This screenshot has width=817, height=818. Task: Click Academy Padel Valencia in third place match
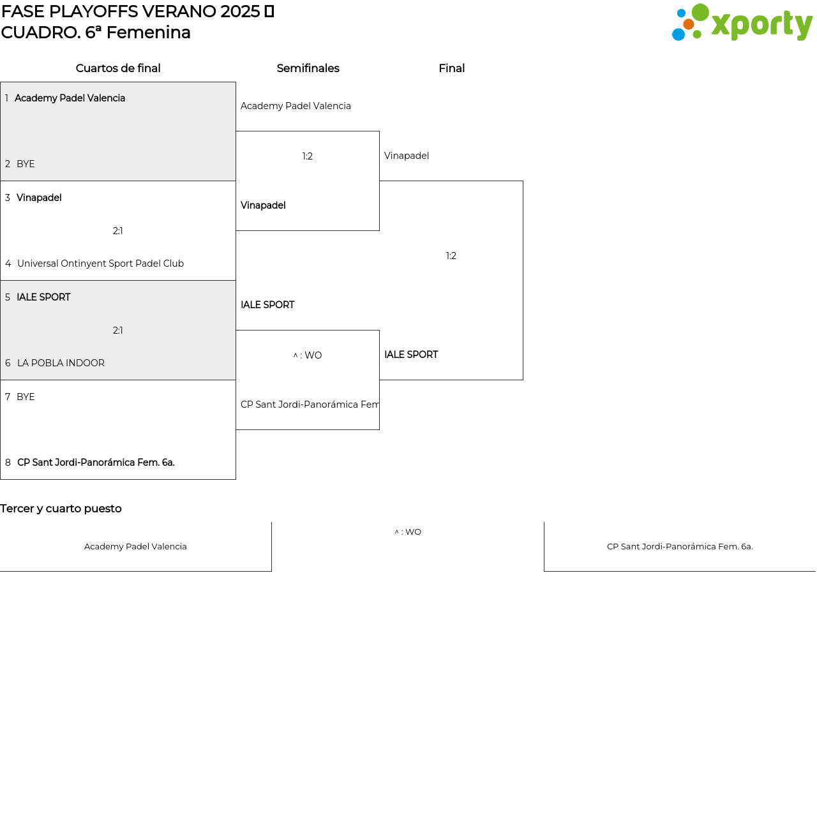[135, 547]
